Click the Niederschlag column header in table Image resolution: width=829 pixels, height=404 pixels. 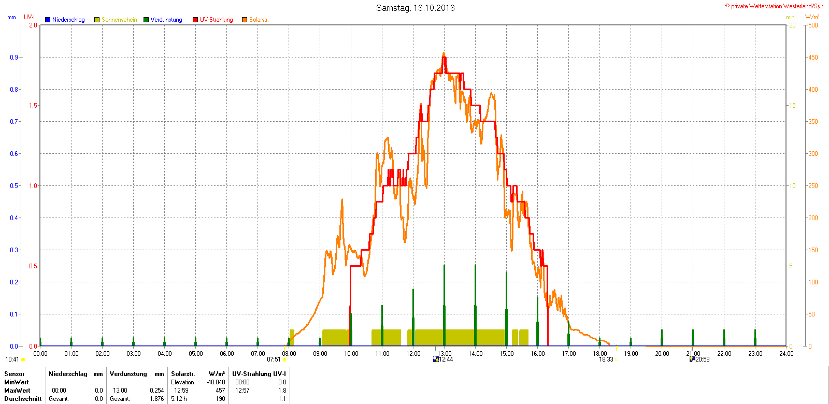68,374
